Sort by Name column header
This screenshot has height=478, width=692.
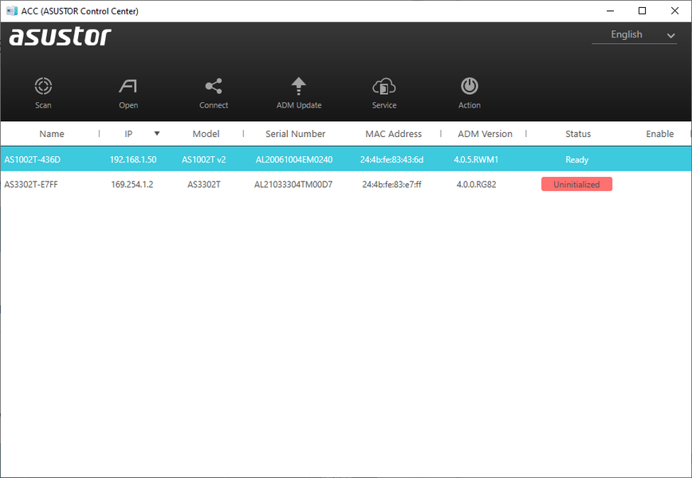click(x=52, y=134)
